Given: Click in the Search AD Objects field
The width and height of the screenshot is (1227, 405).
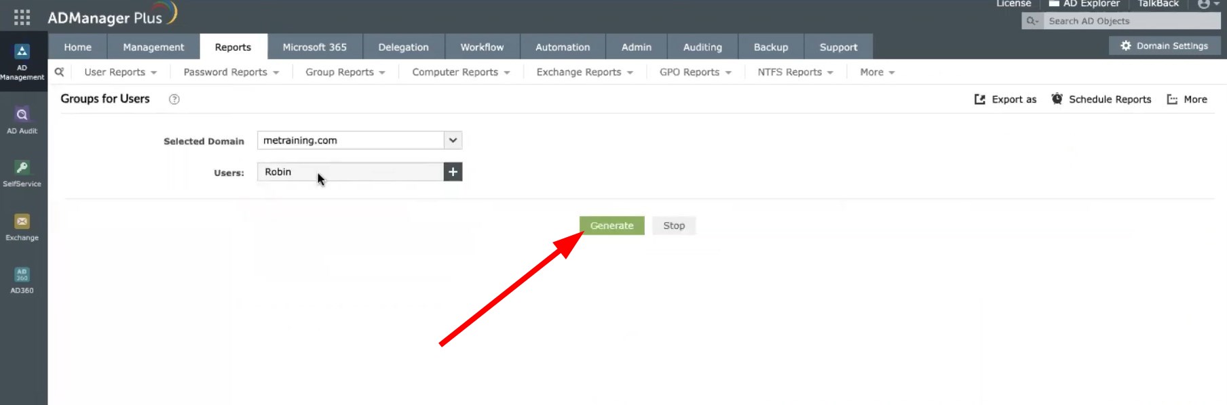Looking at the screenshot, I should tap(1132, 21).
